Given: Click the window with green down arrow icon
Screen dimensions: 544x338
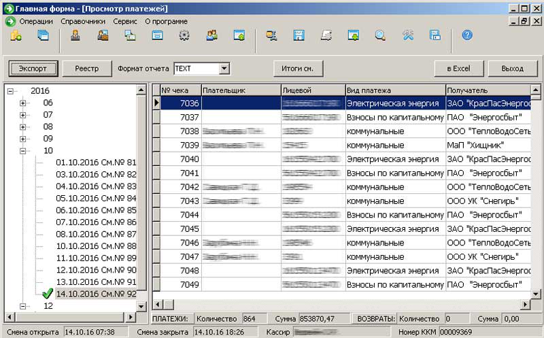Looking at the screenshot, I should coord(353,36).
